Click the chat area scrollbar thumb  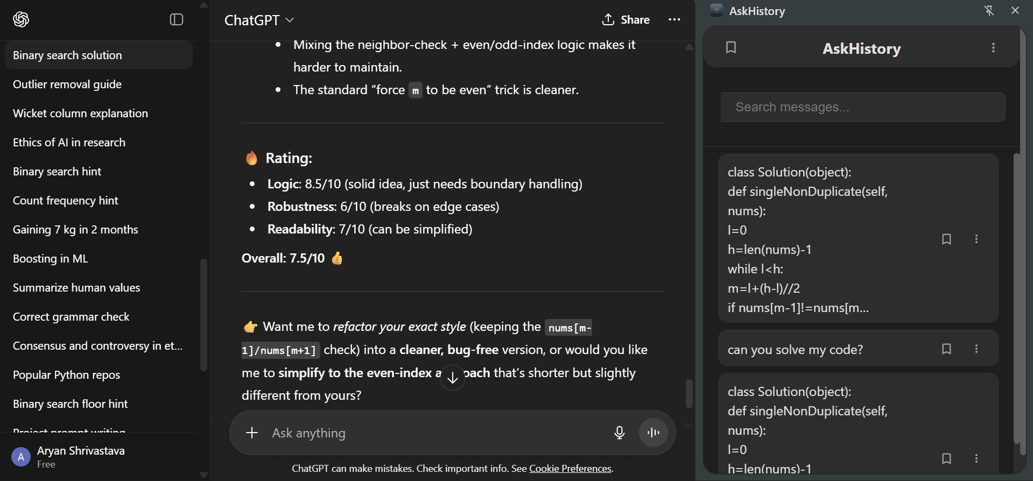[x=689, y=394]
